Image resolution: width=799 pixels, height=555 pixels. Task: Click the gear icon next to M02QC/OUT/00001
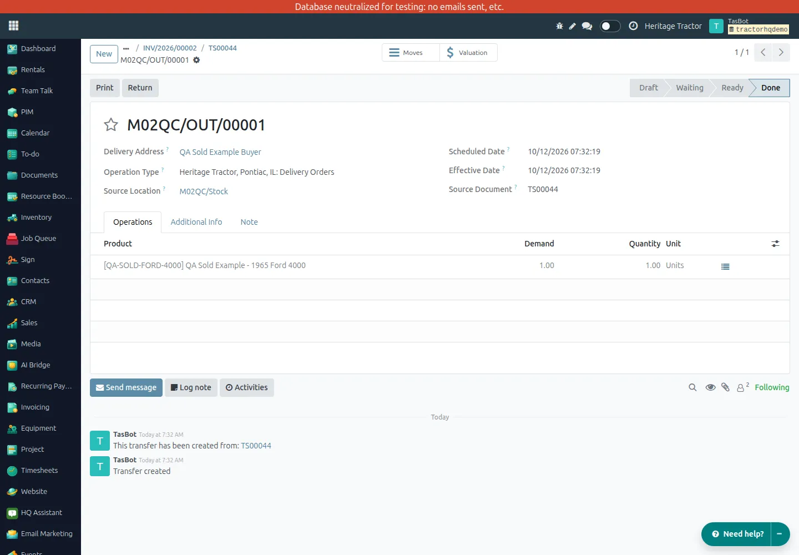pos(196,60)
